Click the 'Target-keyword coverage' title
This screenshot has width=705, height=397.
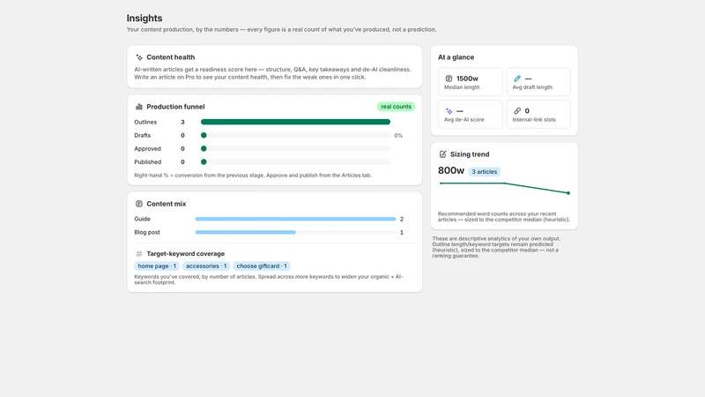tap(185, 254)
